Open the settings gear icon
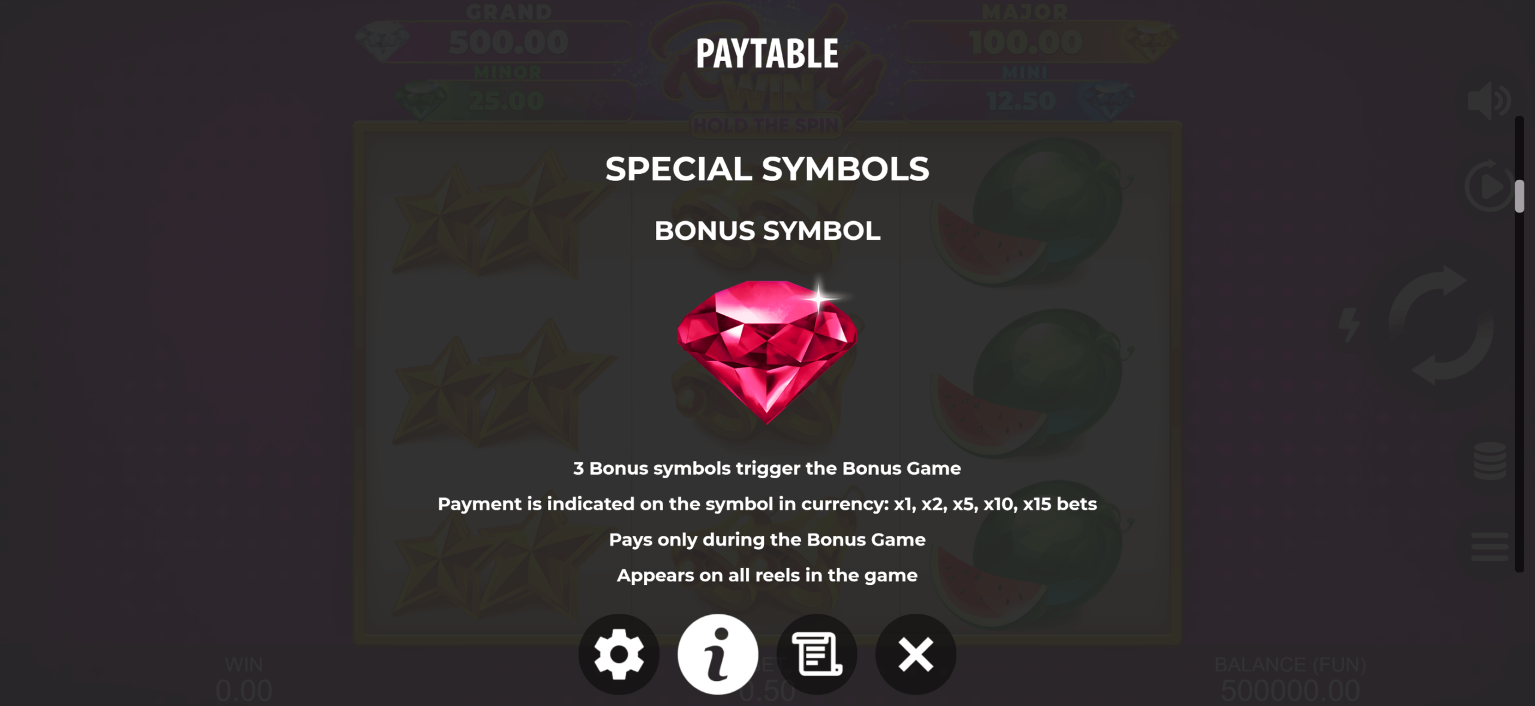Image resolution: width=1535 pixels, height=706 pixels. click(x=619, y=654)
